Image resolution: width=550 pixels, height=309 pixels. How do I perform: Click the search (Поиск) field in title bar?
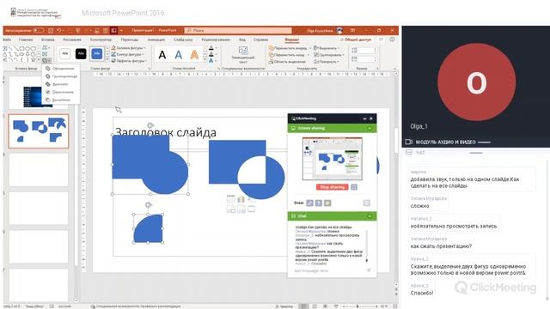point(238,31)
